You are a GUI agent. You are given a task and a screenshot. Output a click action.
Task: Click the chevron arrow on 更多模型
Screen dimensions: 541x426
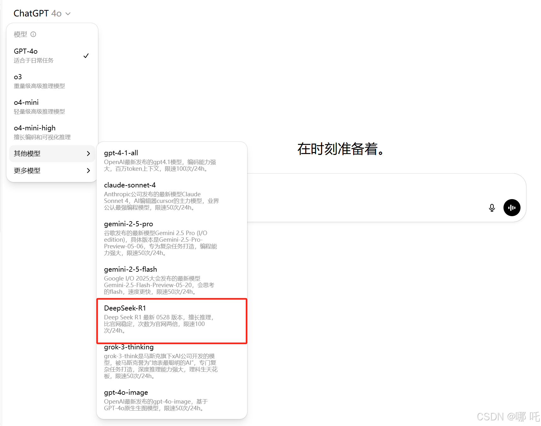[88, 171]
